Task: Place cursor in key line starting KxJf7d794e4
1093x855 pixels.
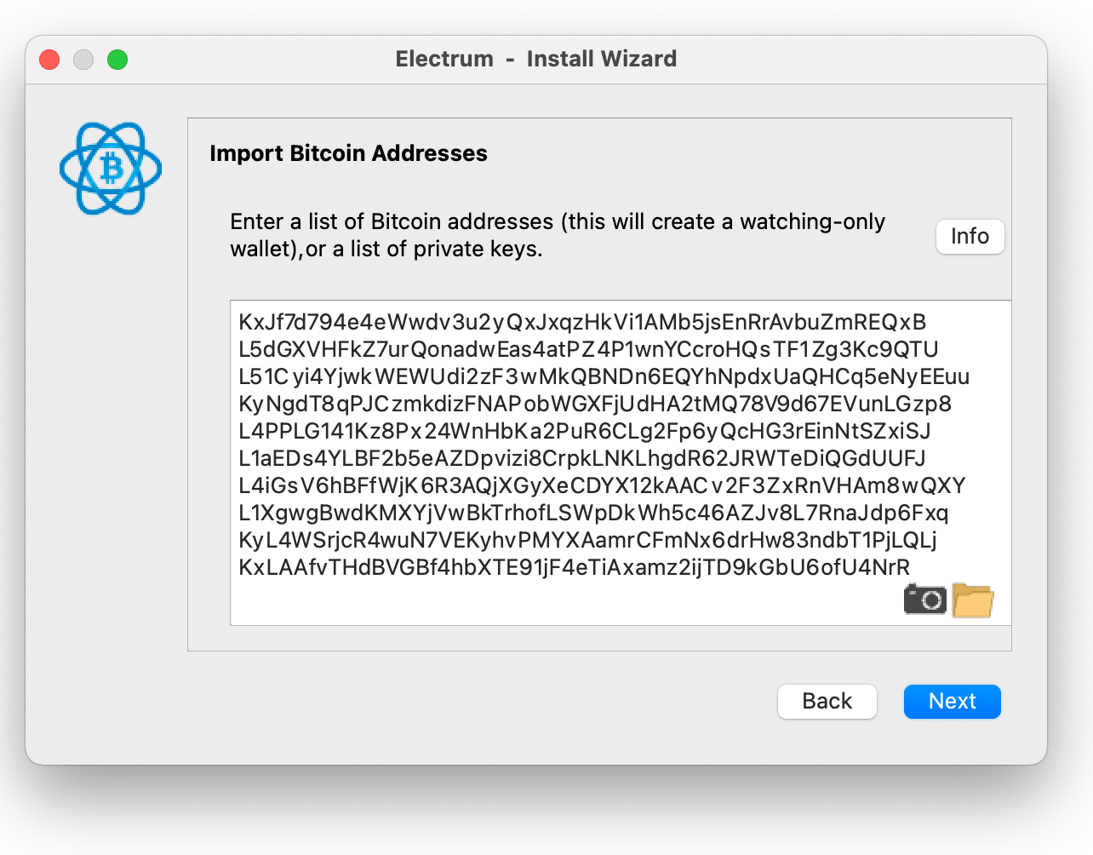Action: (582, 322)
